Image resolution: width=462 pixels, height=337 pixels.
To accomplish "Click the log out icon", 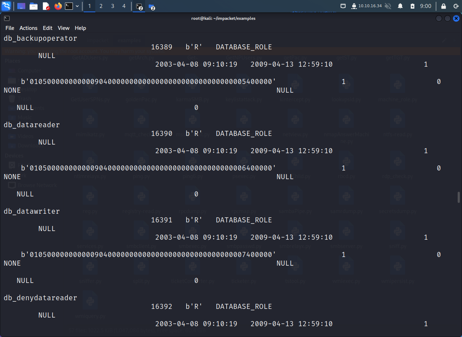I will [x=456, y=6].
